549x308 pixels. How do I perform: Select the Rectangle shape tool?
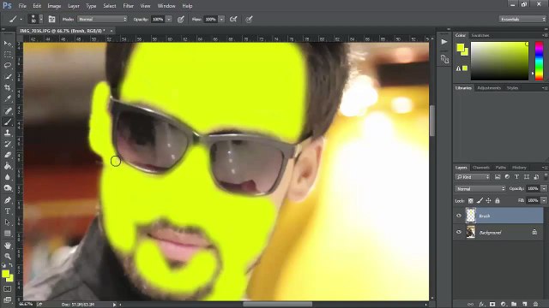pyautogui.click(x=8, y=234)
